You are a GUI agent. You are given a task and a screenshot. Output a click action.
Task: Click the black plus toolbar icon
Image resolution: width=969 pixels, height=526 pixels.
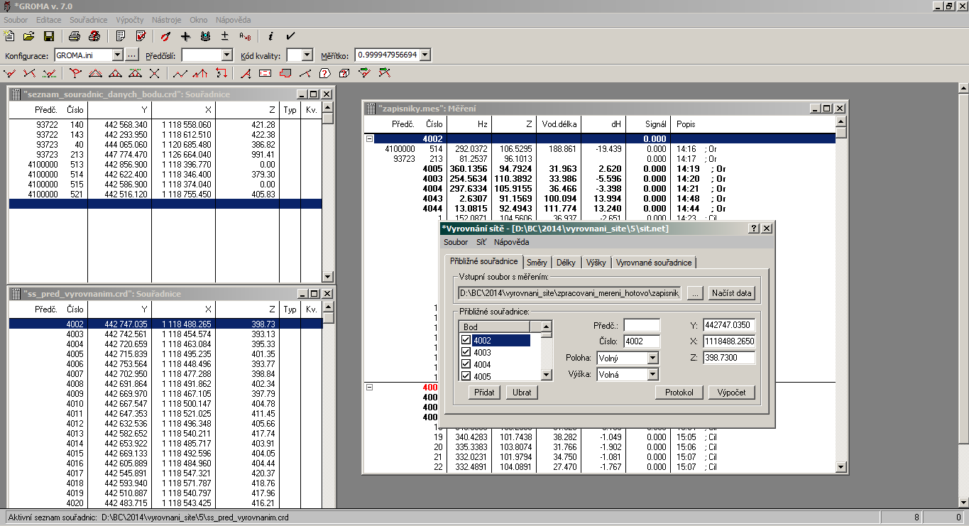186,36
